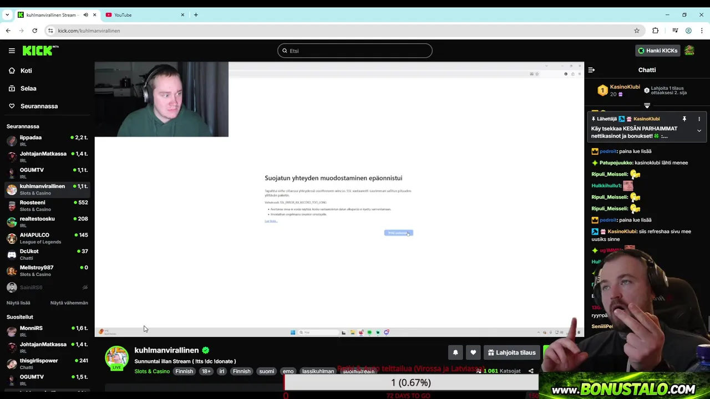Open Roosteeni channel in followed list

pyautogui.click(x=47, y=206)
